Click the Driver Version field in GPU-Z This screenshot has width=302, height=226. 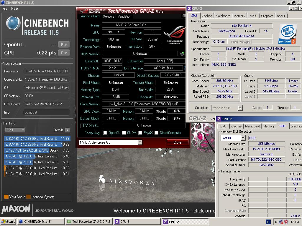144,104
